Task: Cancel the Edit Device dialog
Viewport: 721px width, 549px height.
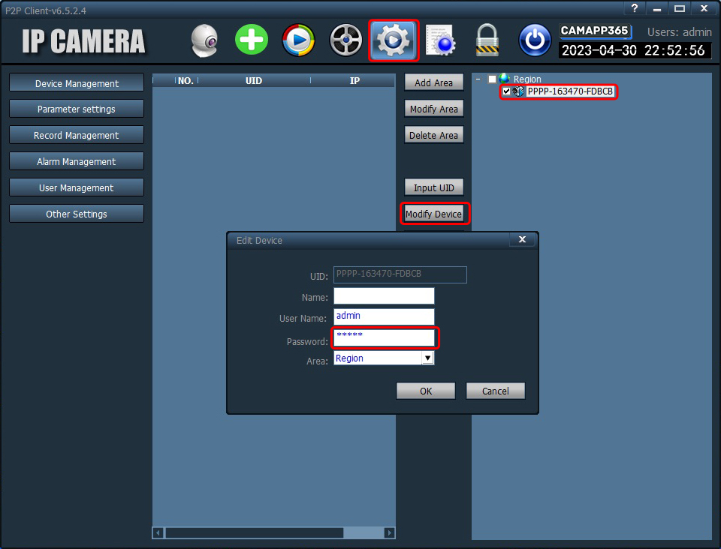Action: click(x=495, y=391)
